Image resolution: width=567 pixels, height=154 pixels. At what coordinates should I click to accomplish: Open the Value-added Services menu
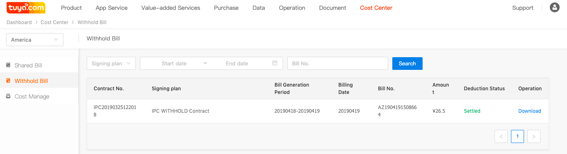(171, 8)
